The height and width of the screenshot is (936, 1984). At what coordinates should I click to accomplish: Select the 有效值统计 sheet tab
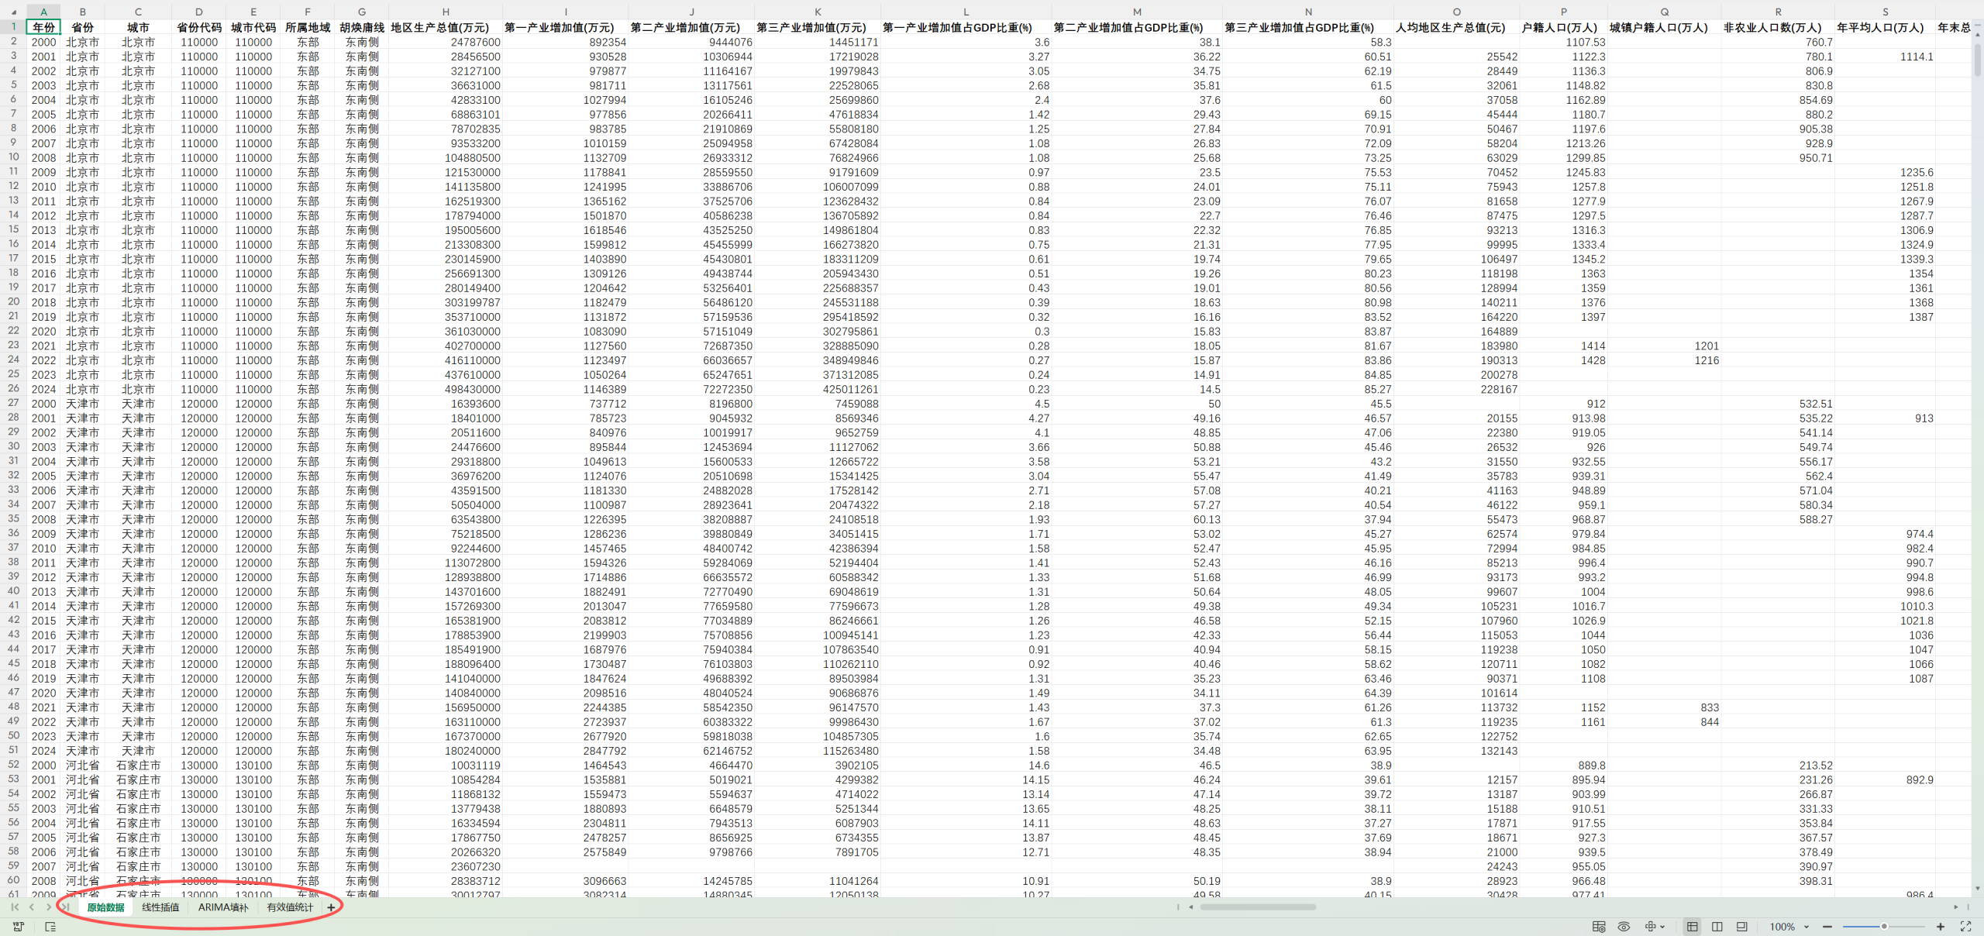coord(290,907)
